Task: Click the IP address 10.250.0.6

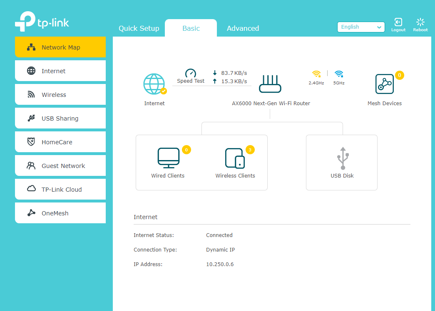Action: tap(220, 264)
